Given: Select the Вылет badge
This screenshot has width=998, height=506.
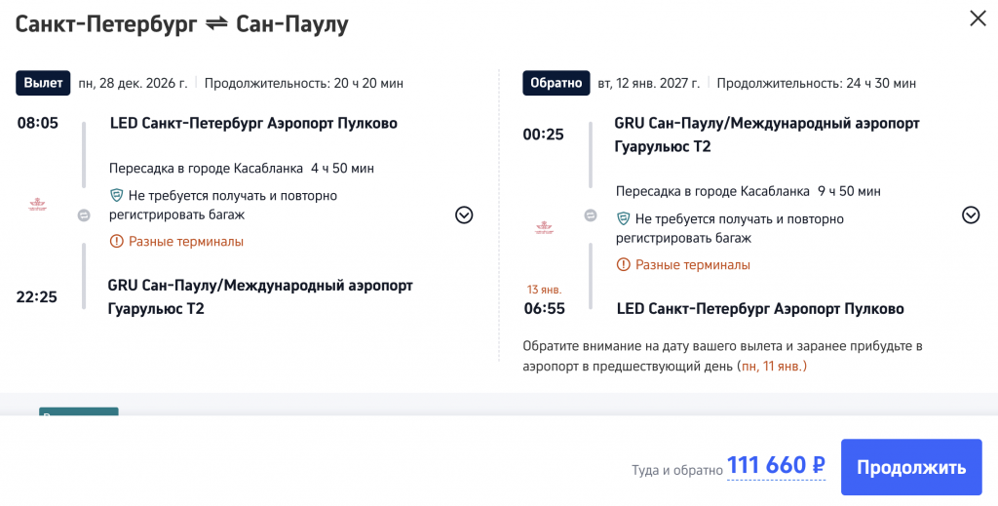Looking at the screenshot, I should pyautogui.click(x=43, y=83).
